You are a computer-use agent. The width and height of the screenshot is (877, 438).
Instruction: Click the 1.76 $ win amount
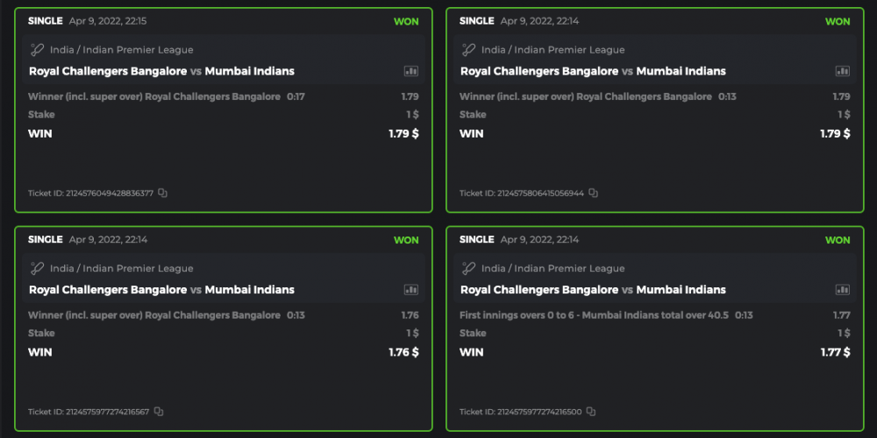403,352
